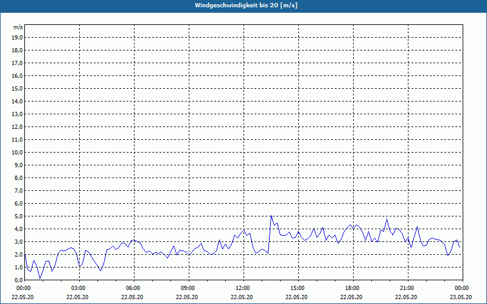Image resolution: width=487 pixels, height=304 pixels.
Task: Click the 16,0 y-axis value
Action: 18,75
